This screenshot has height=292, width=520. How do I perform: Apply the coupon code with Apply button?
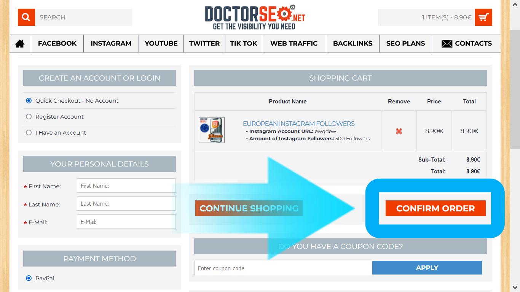point(427,268)
